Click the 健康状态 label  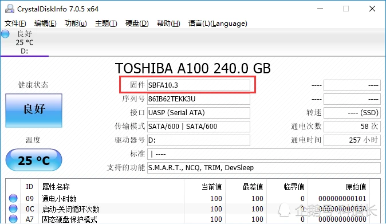coord(33,85)
